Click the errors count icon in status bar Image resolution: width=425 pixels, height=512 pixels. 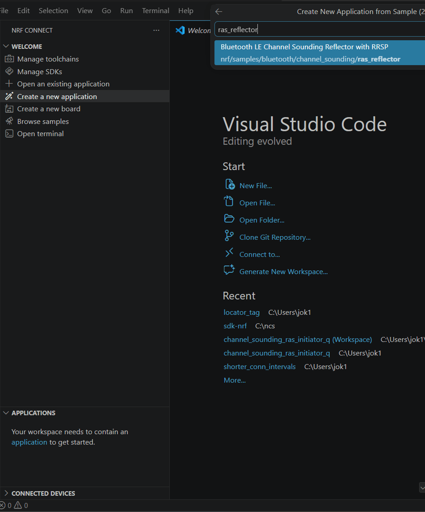pos(3,505)
